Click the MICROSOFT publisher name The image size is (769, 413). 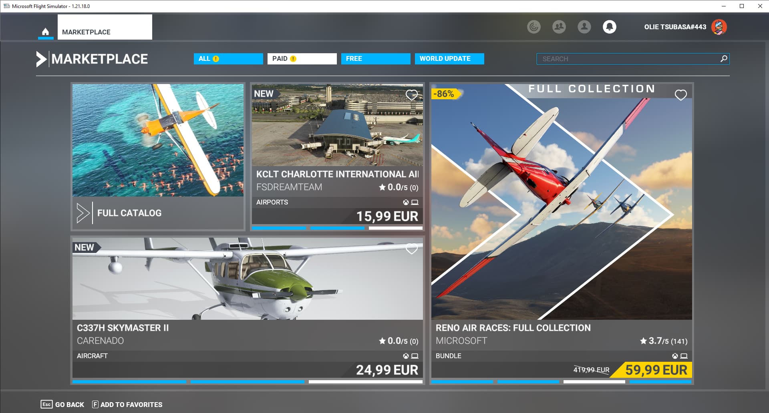pos(461,341)
